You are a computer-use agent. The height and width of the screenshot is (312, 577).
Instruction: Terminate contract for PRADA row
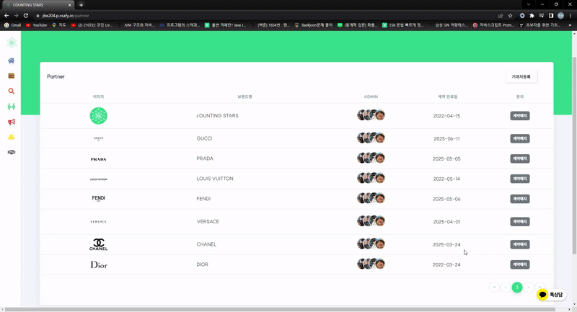pos(519,159)
